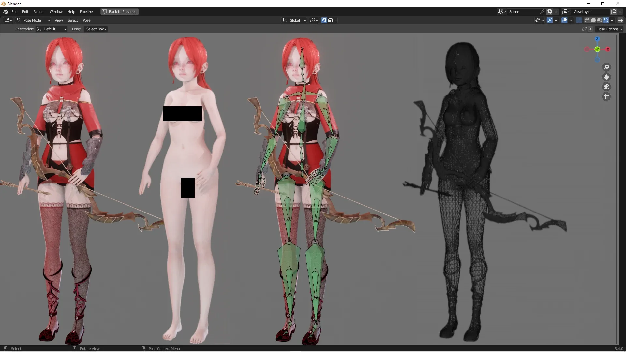This screenshot has height=352, width=626.
Task: Open the Pose Options dropdown
Action: point(609,29)
